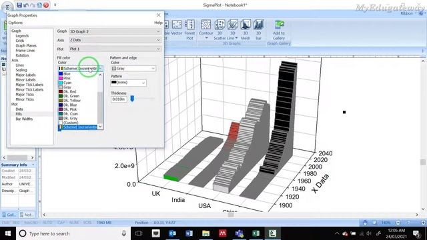This screenshot has width=427, height=240.
Task: Open the Pattern (none) dropdown
Action: [x=128, y=83]
